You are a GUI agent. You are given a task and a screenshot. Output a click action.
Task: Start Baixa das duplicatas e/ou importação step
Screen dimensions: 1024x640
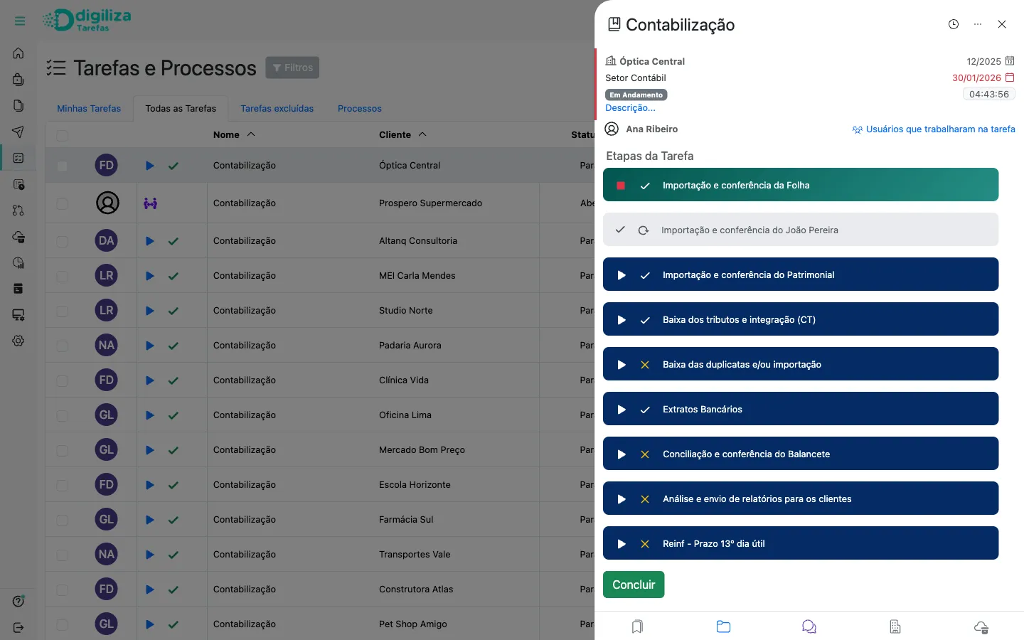[622, 365]
